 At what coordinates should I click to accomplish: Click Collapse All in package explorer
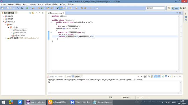point(30,13)
